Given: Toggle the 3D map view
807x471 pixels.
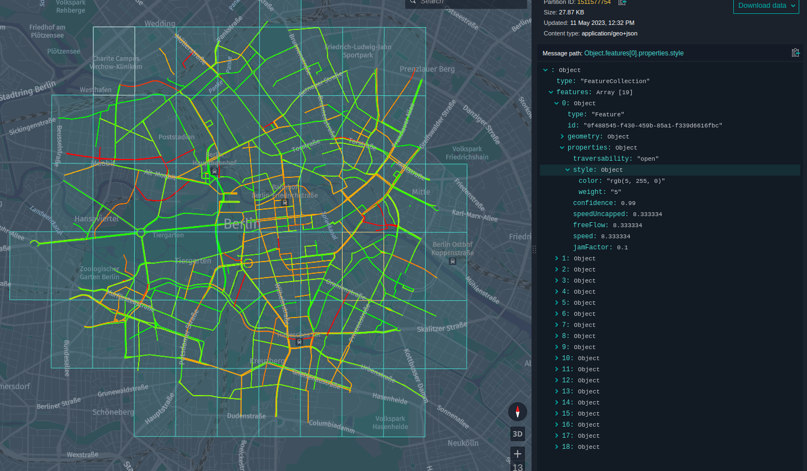Looking at the screenshot, I should coord(517,434).
